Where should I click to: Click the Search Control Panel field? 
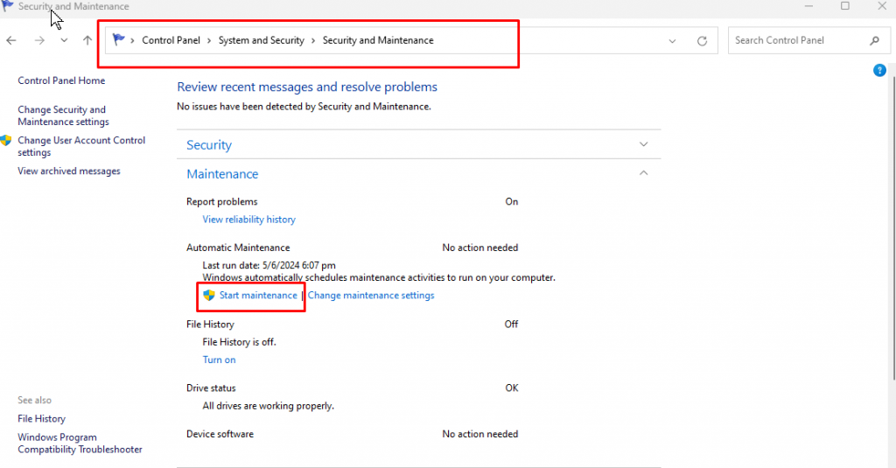click(796, 40)
